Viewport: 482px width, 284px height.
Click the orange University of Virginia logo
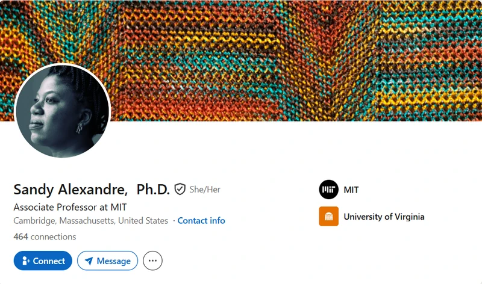tap(328, 217)
